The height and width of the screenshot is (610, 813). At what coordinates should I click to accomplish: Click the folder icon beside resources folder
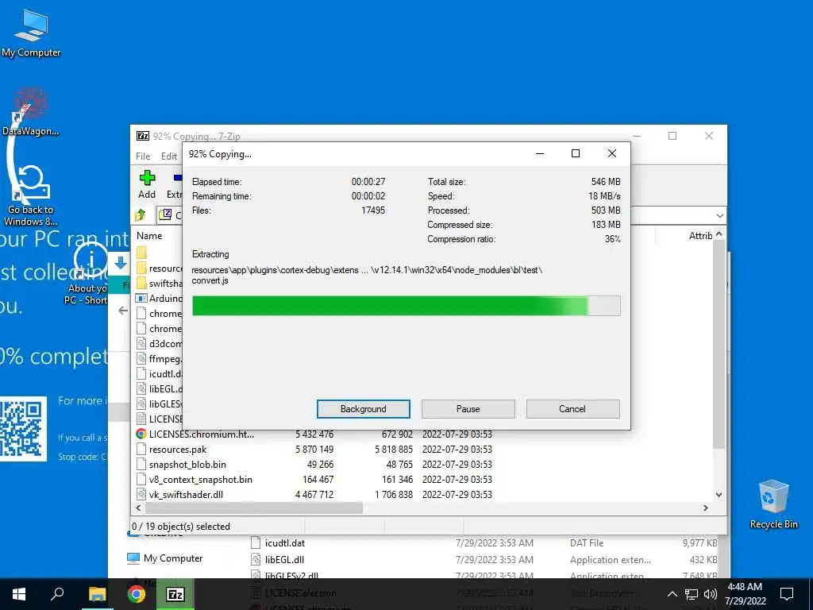point(141,268)
